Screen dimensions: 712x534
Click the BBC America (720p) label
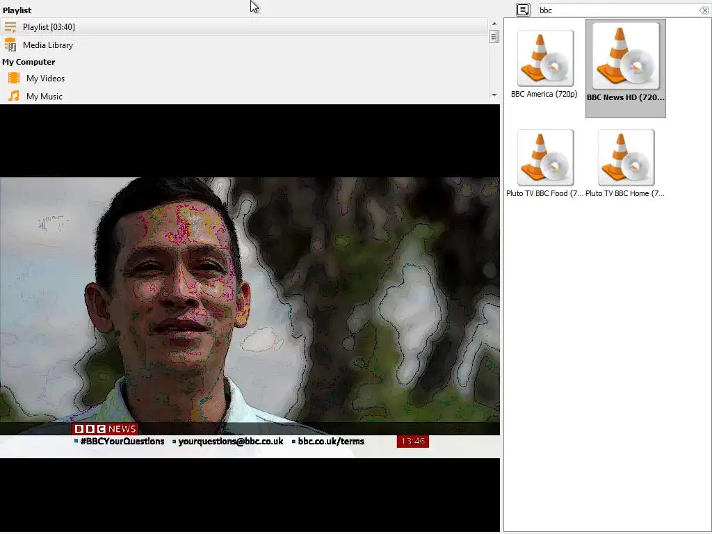click(544, 94)
